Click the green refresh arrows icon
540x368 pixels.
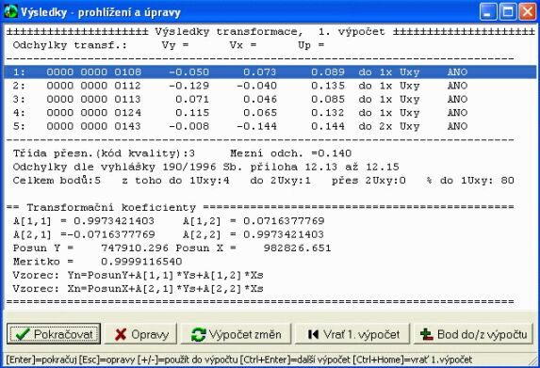198,334
